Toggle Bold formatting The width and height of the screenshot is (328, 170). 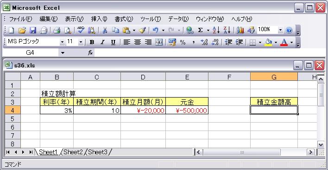click(92, 42)
